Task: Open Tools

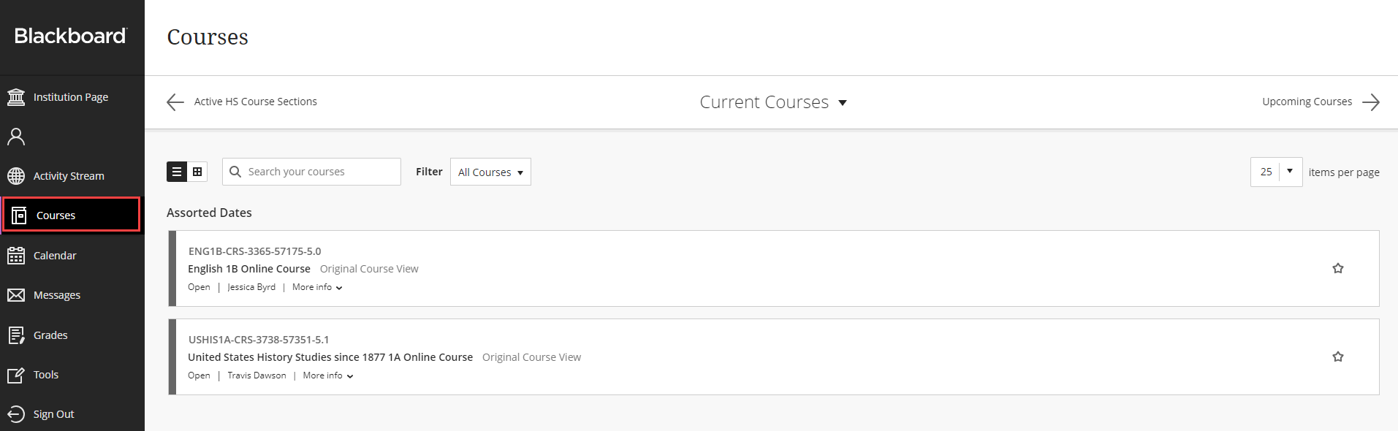Action: (46, 374)
